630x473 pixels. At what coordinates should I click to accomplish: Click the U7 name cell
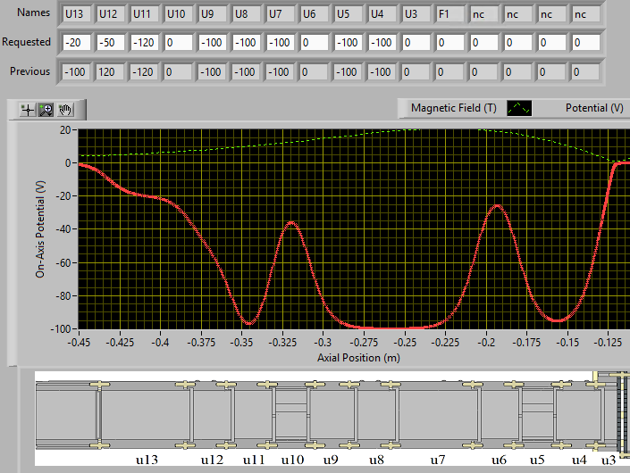[281, 14]
